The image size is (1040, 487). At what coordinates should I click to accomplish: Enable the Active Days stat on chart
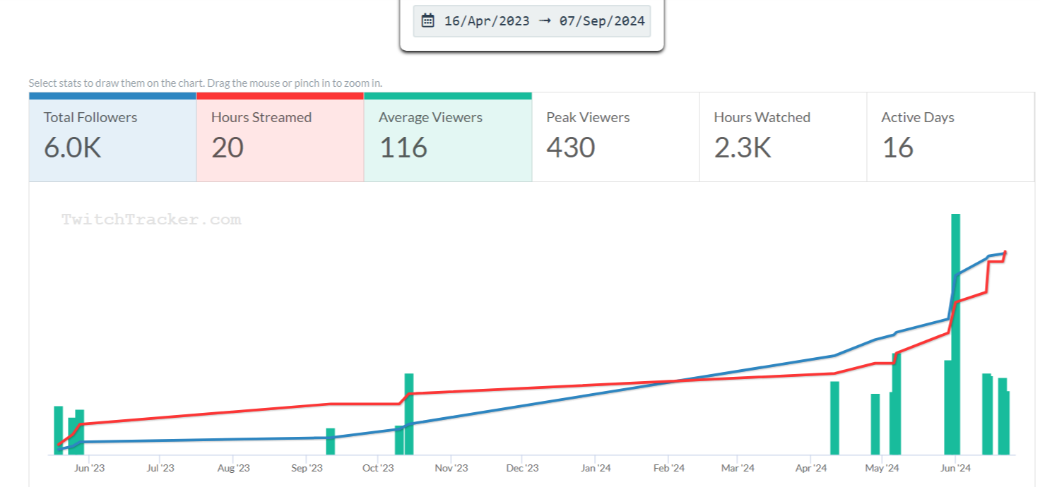click(x=950, y=137)
